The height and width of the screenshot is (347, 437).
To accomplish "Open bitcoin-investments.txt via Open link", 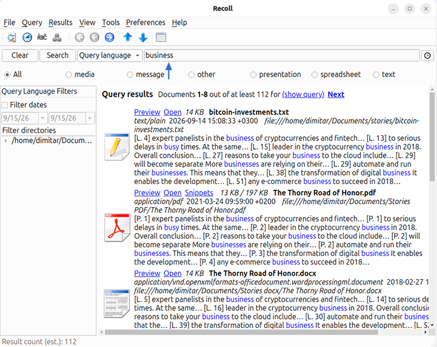I will pos(172,112).
